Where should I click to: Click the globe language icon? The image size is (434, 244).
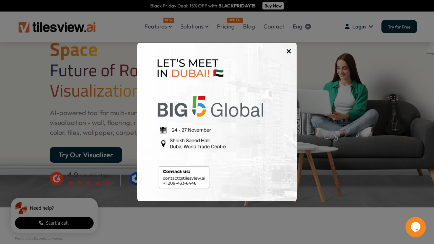(x=308, y=26)
